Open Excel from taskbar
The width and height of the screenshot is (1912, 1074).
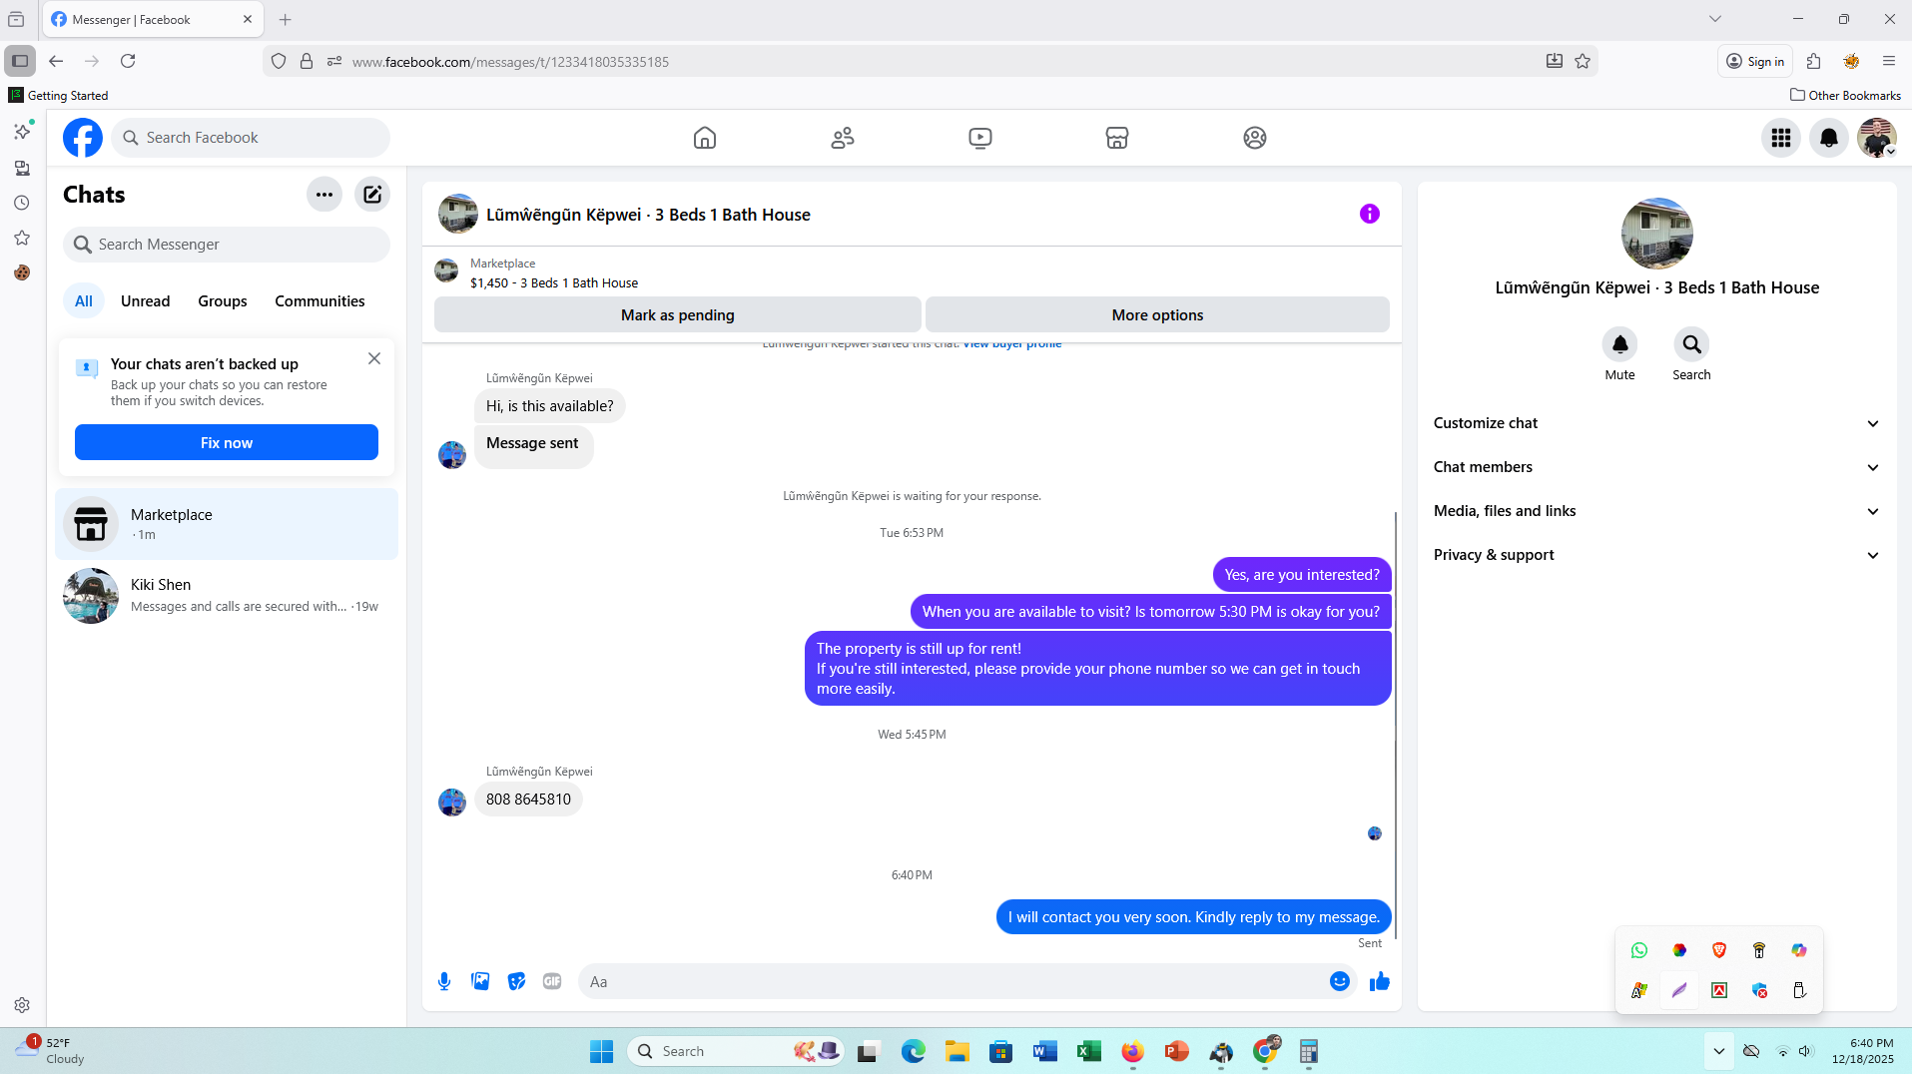(x=1088, y=1051)
